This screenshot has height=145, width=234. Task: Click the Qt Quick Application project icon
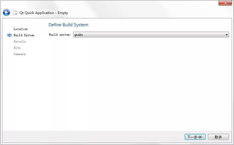pyautogui.click(x=15, y=13)
